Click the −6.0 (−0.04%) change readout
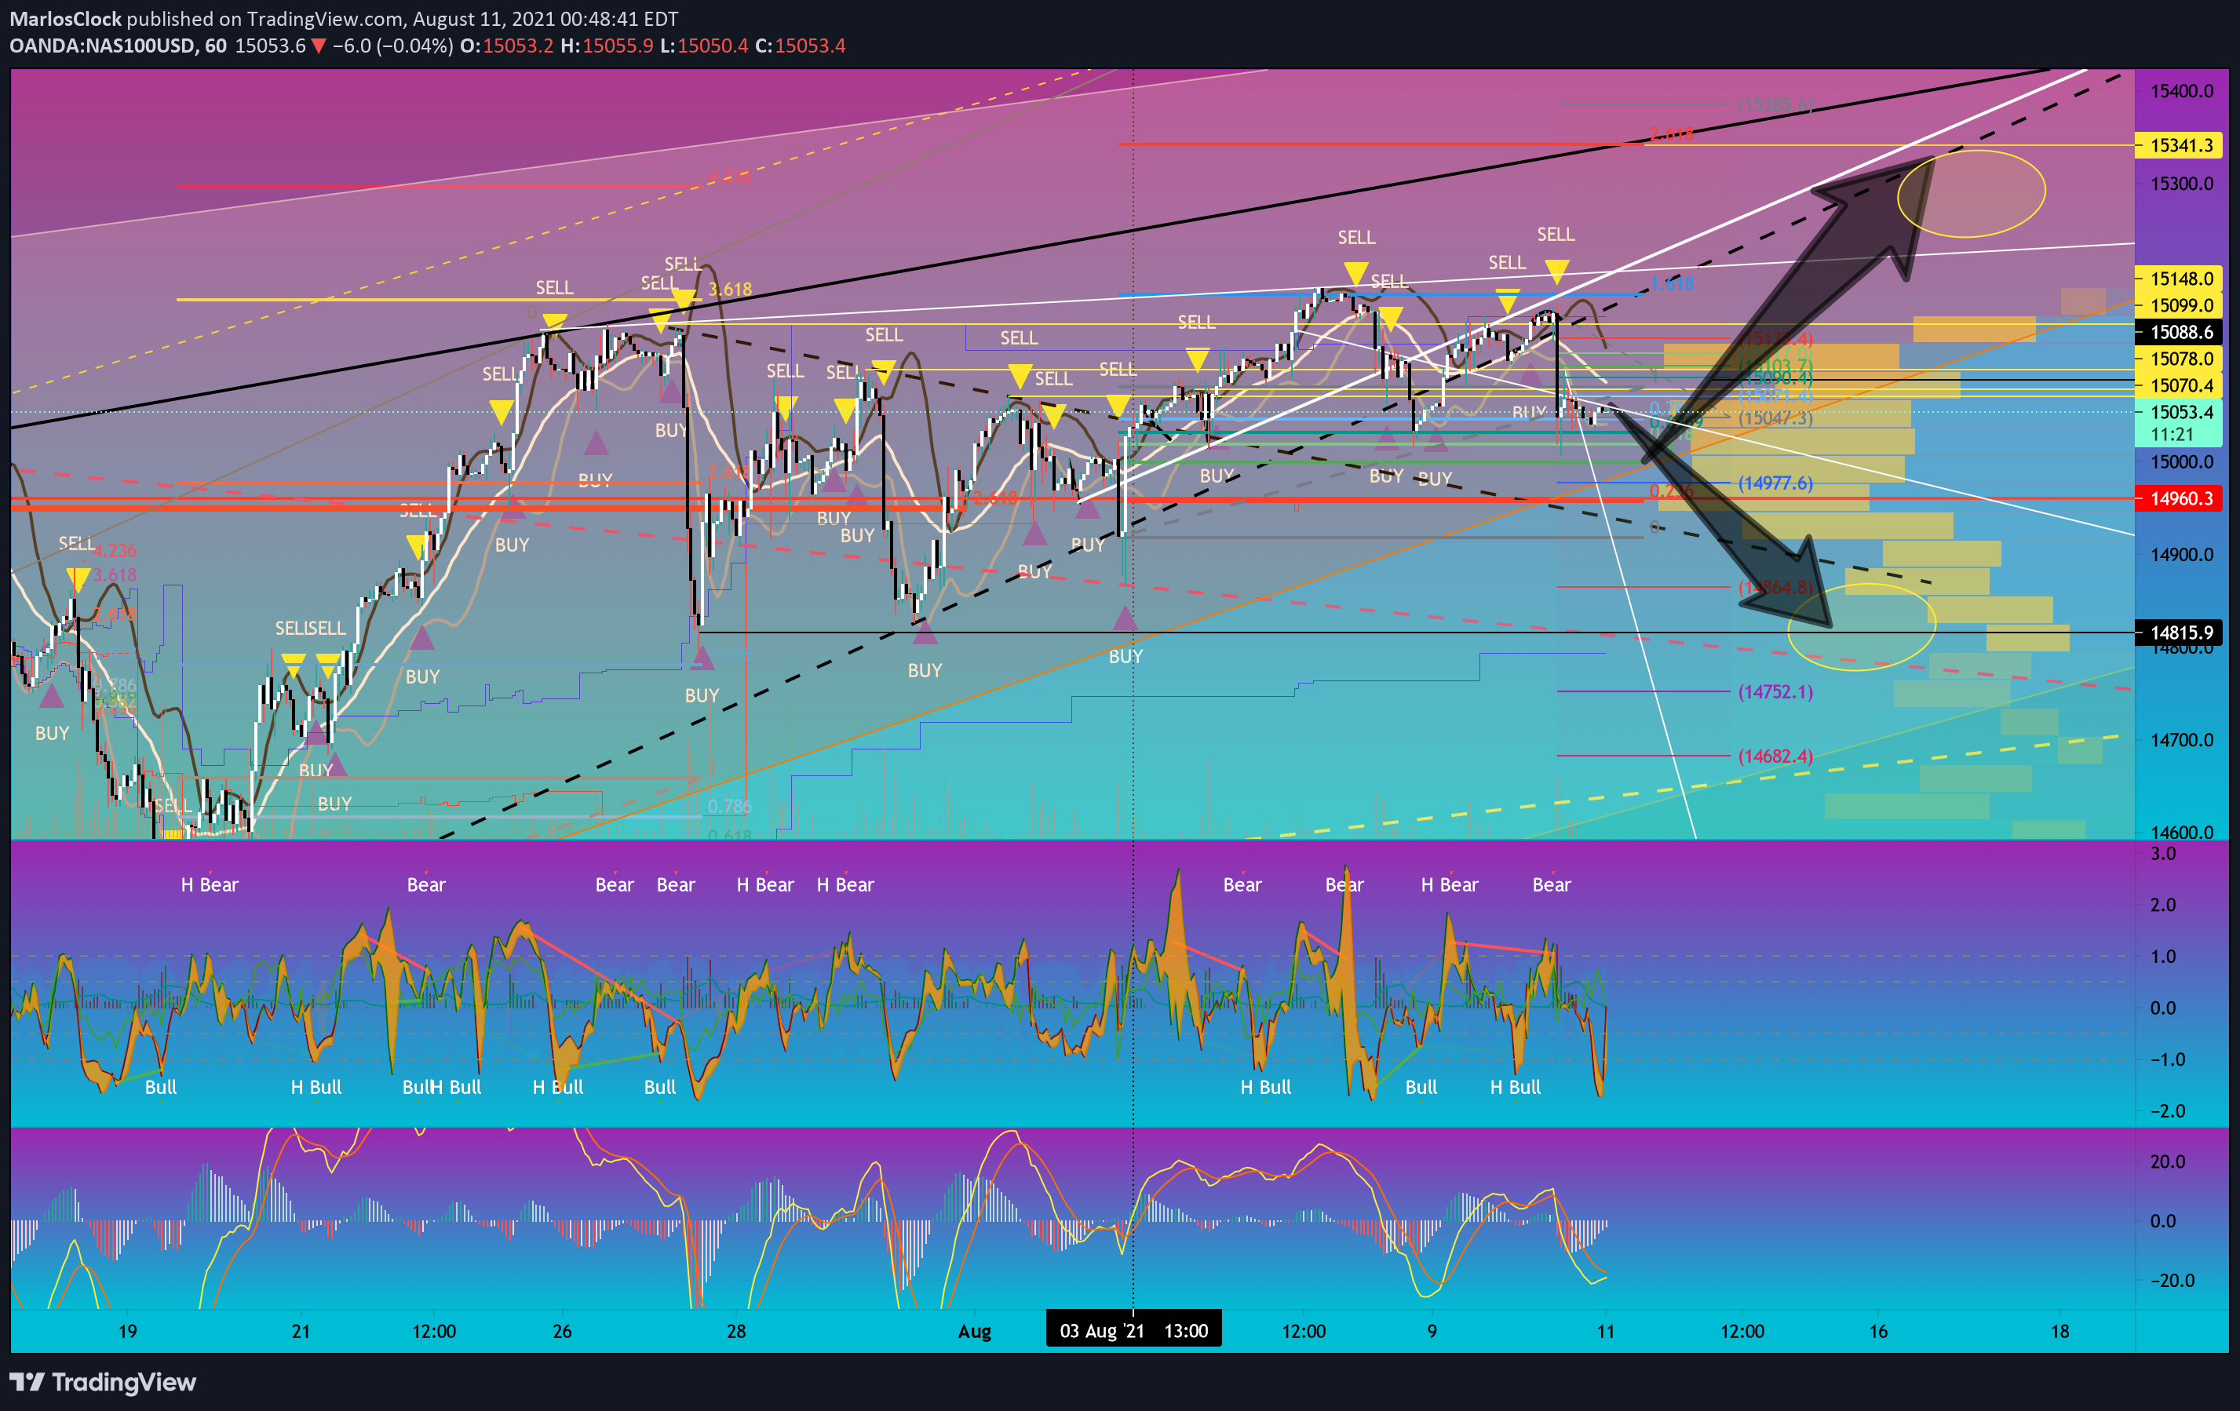The height and width of the screenshot is (1411, 2240). pyautogui.click(x=392, y=46)
